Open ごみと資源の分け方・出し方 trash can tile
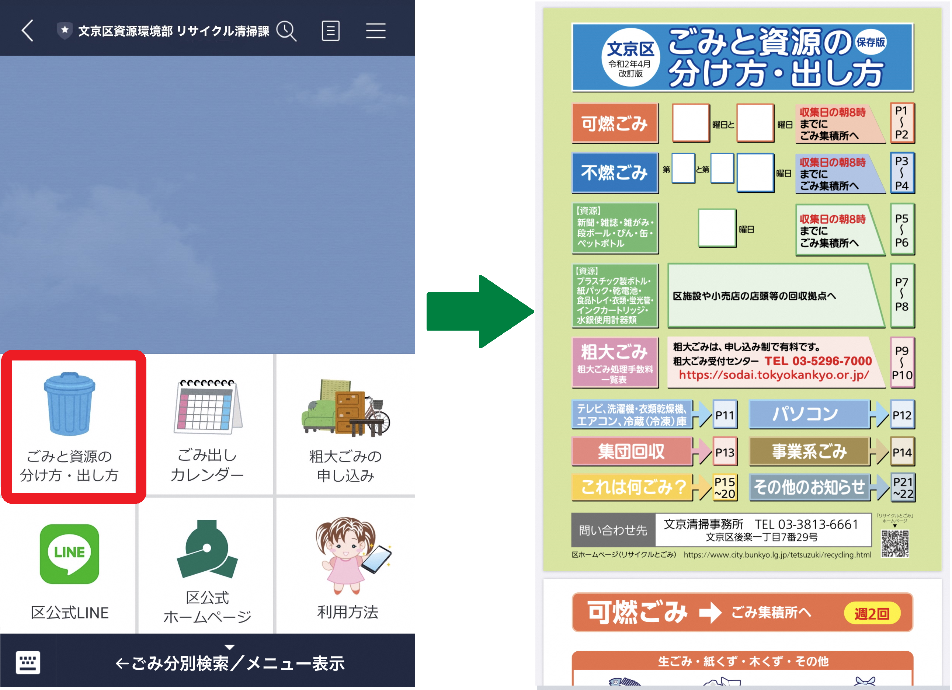The width and height of the screenshot is (952, 690). pyautogui.click(x=70, y=427)
